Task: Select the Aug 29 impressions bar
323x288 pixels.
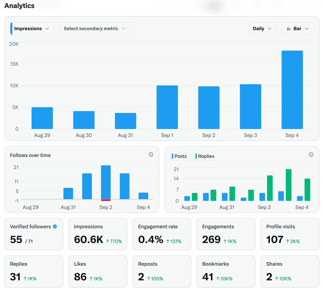Action: point(42,118)
